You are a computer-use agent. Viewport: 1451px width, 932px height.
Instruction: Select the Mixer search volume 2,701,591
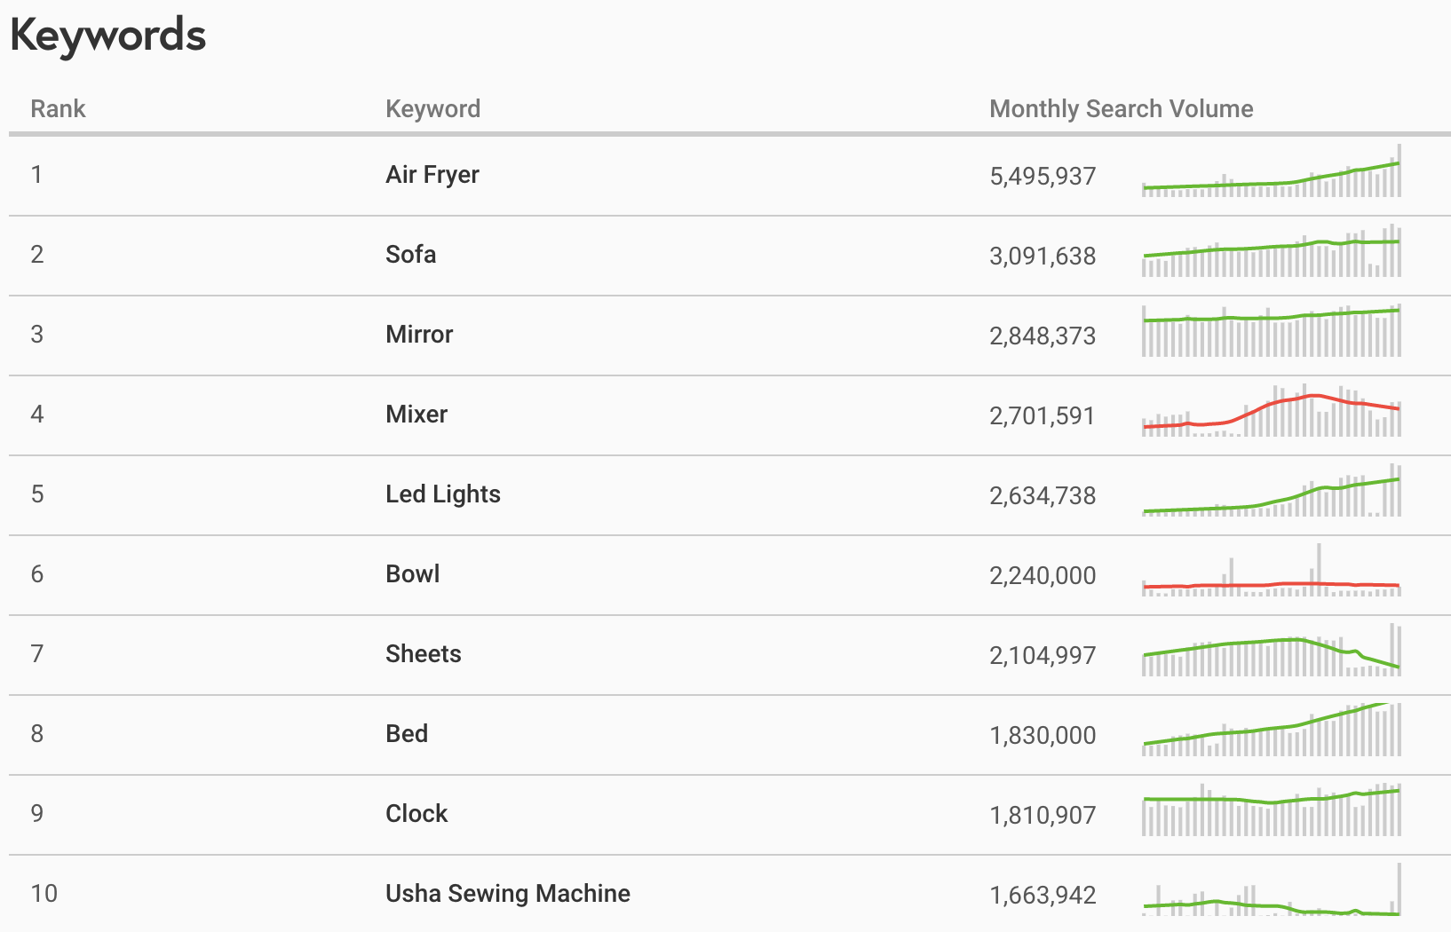coord(1043,415)
